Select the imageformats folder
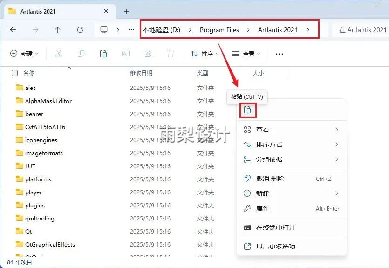389x268 pixels. 44,153
